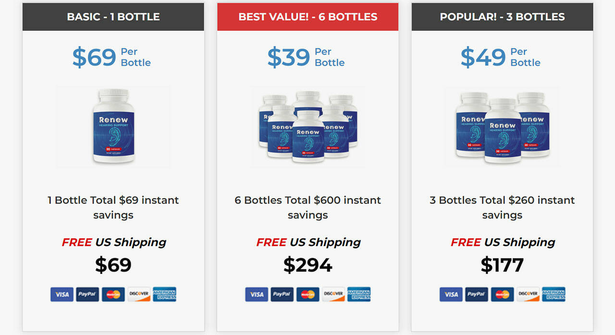Screen dimensions: 615x335
Task: Click the 1 Bottle Total $69 instant savings text
Action: click(113, 207)
